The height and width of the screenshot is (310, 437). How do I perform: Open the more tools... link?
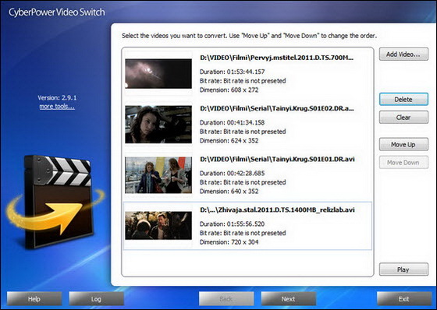point(57,107)
